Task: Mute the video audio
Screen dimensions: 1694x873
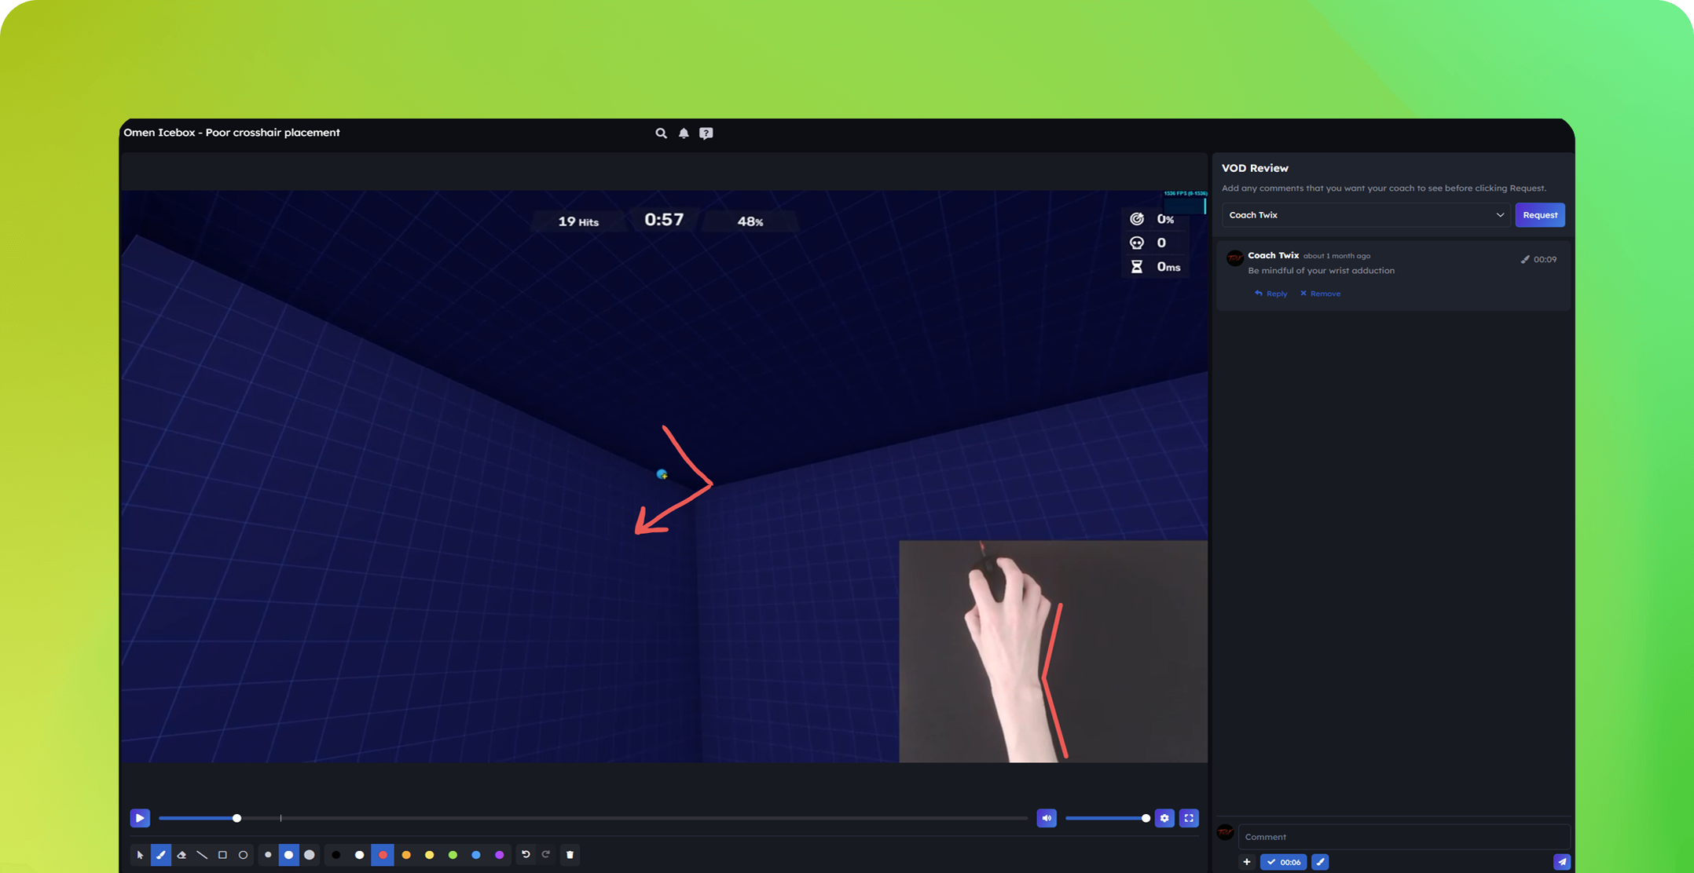Action: (1047, 818)
